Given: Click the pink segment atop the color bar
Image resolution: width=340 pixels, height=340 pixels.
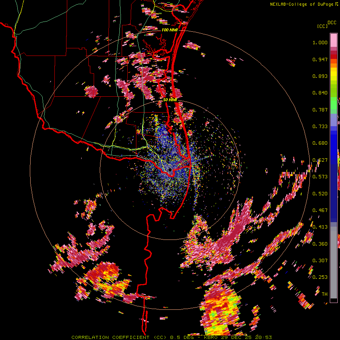Looking at the screenshot, I should (334, 40).
